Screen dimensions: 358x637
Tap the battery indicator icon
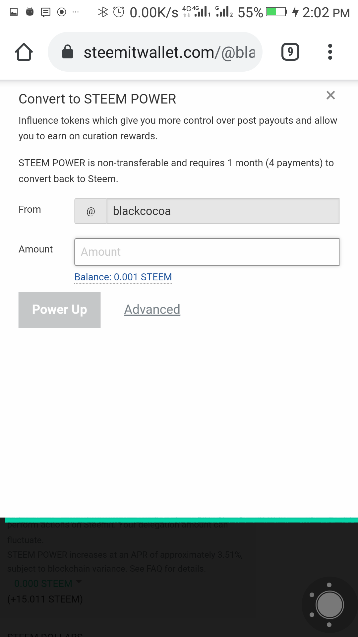[276, 12]
